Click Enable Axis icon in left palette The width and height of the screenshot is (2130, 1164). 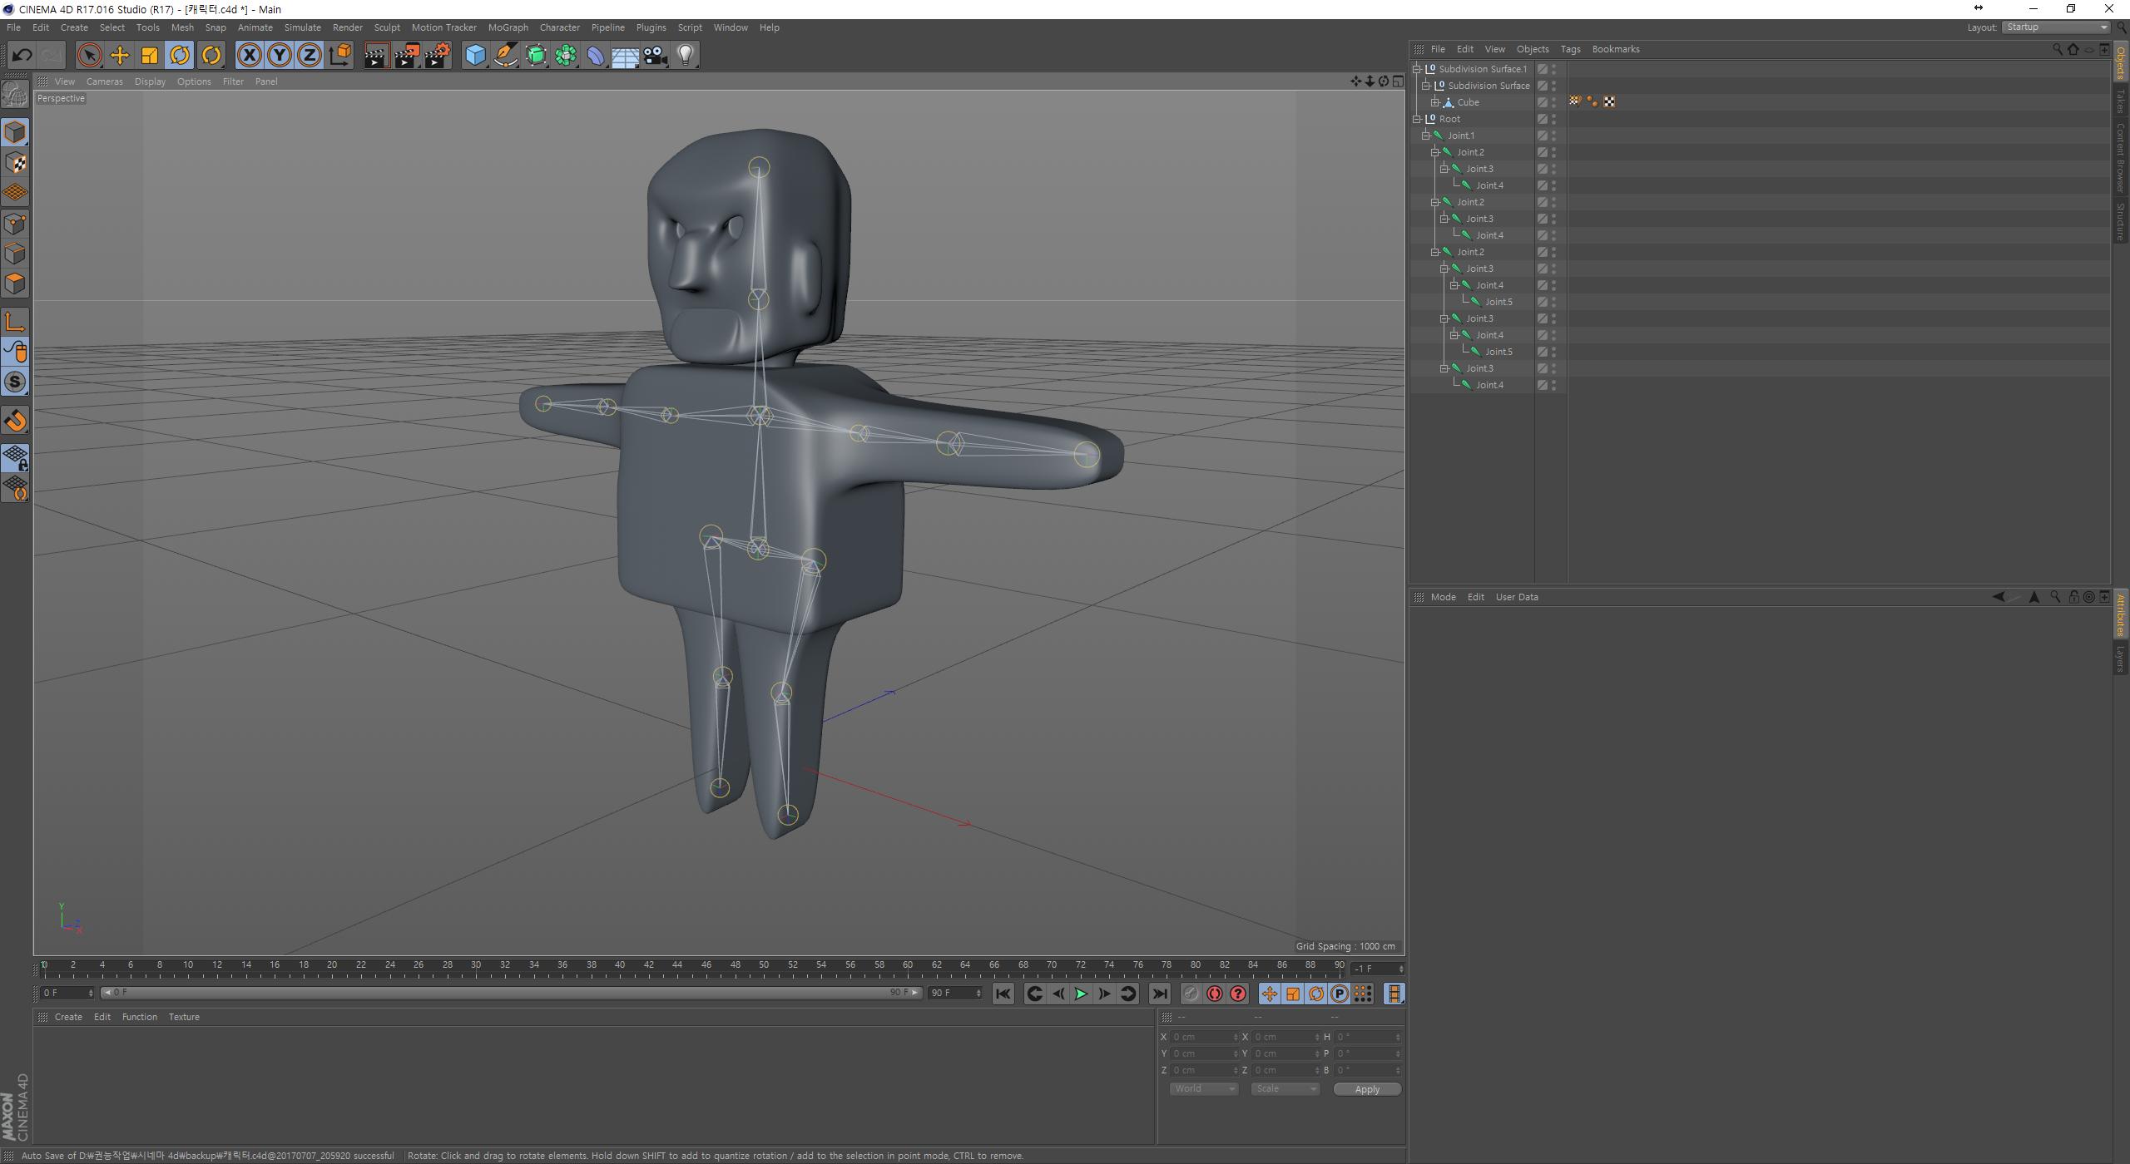[x=15, y=322]
